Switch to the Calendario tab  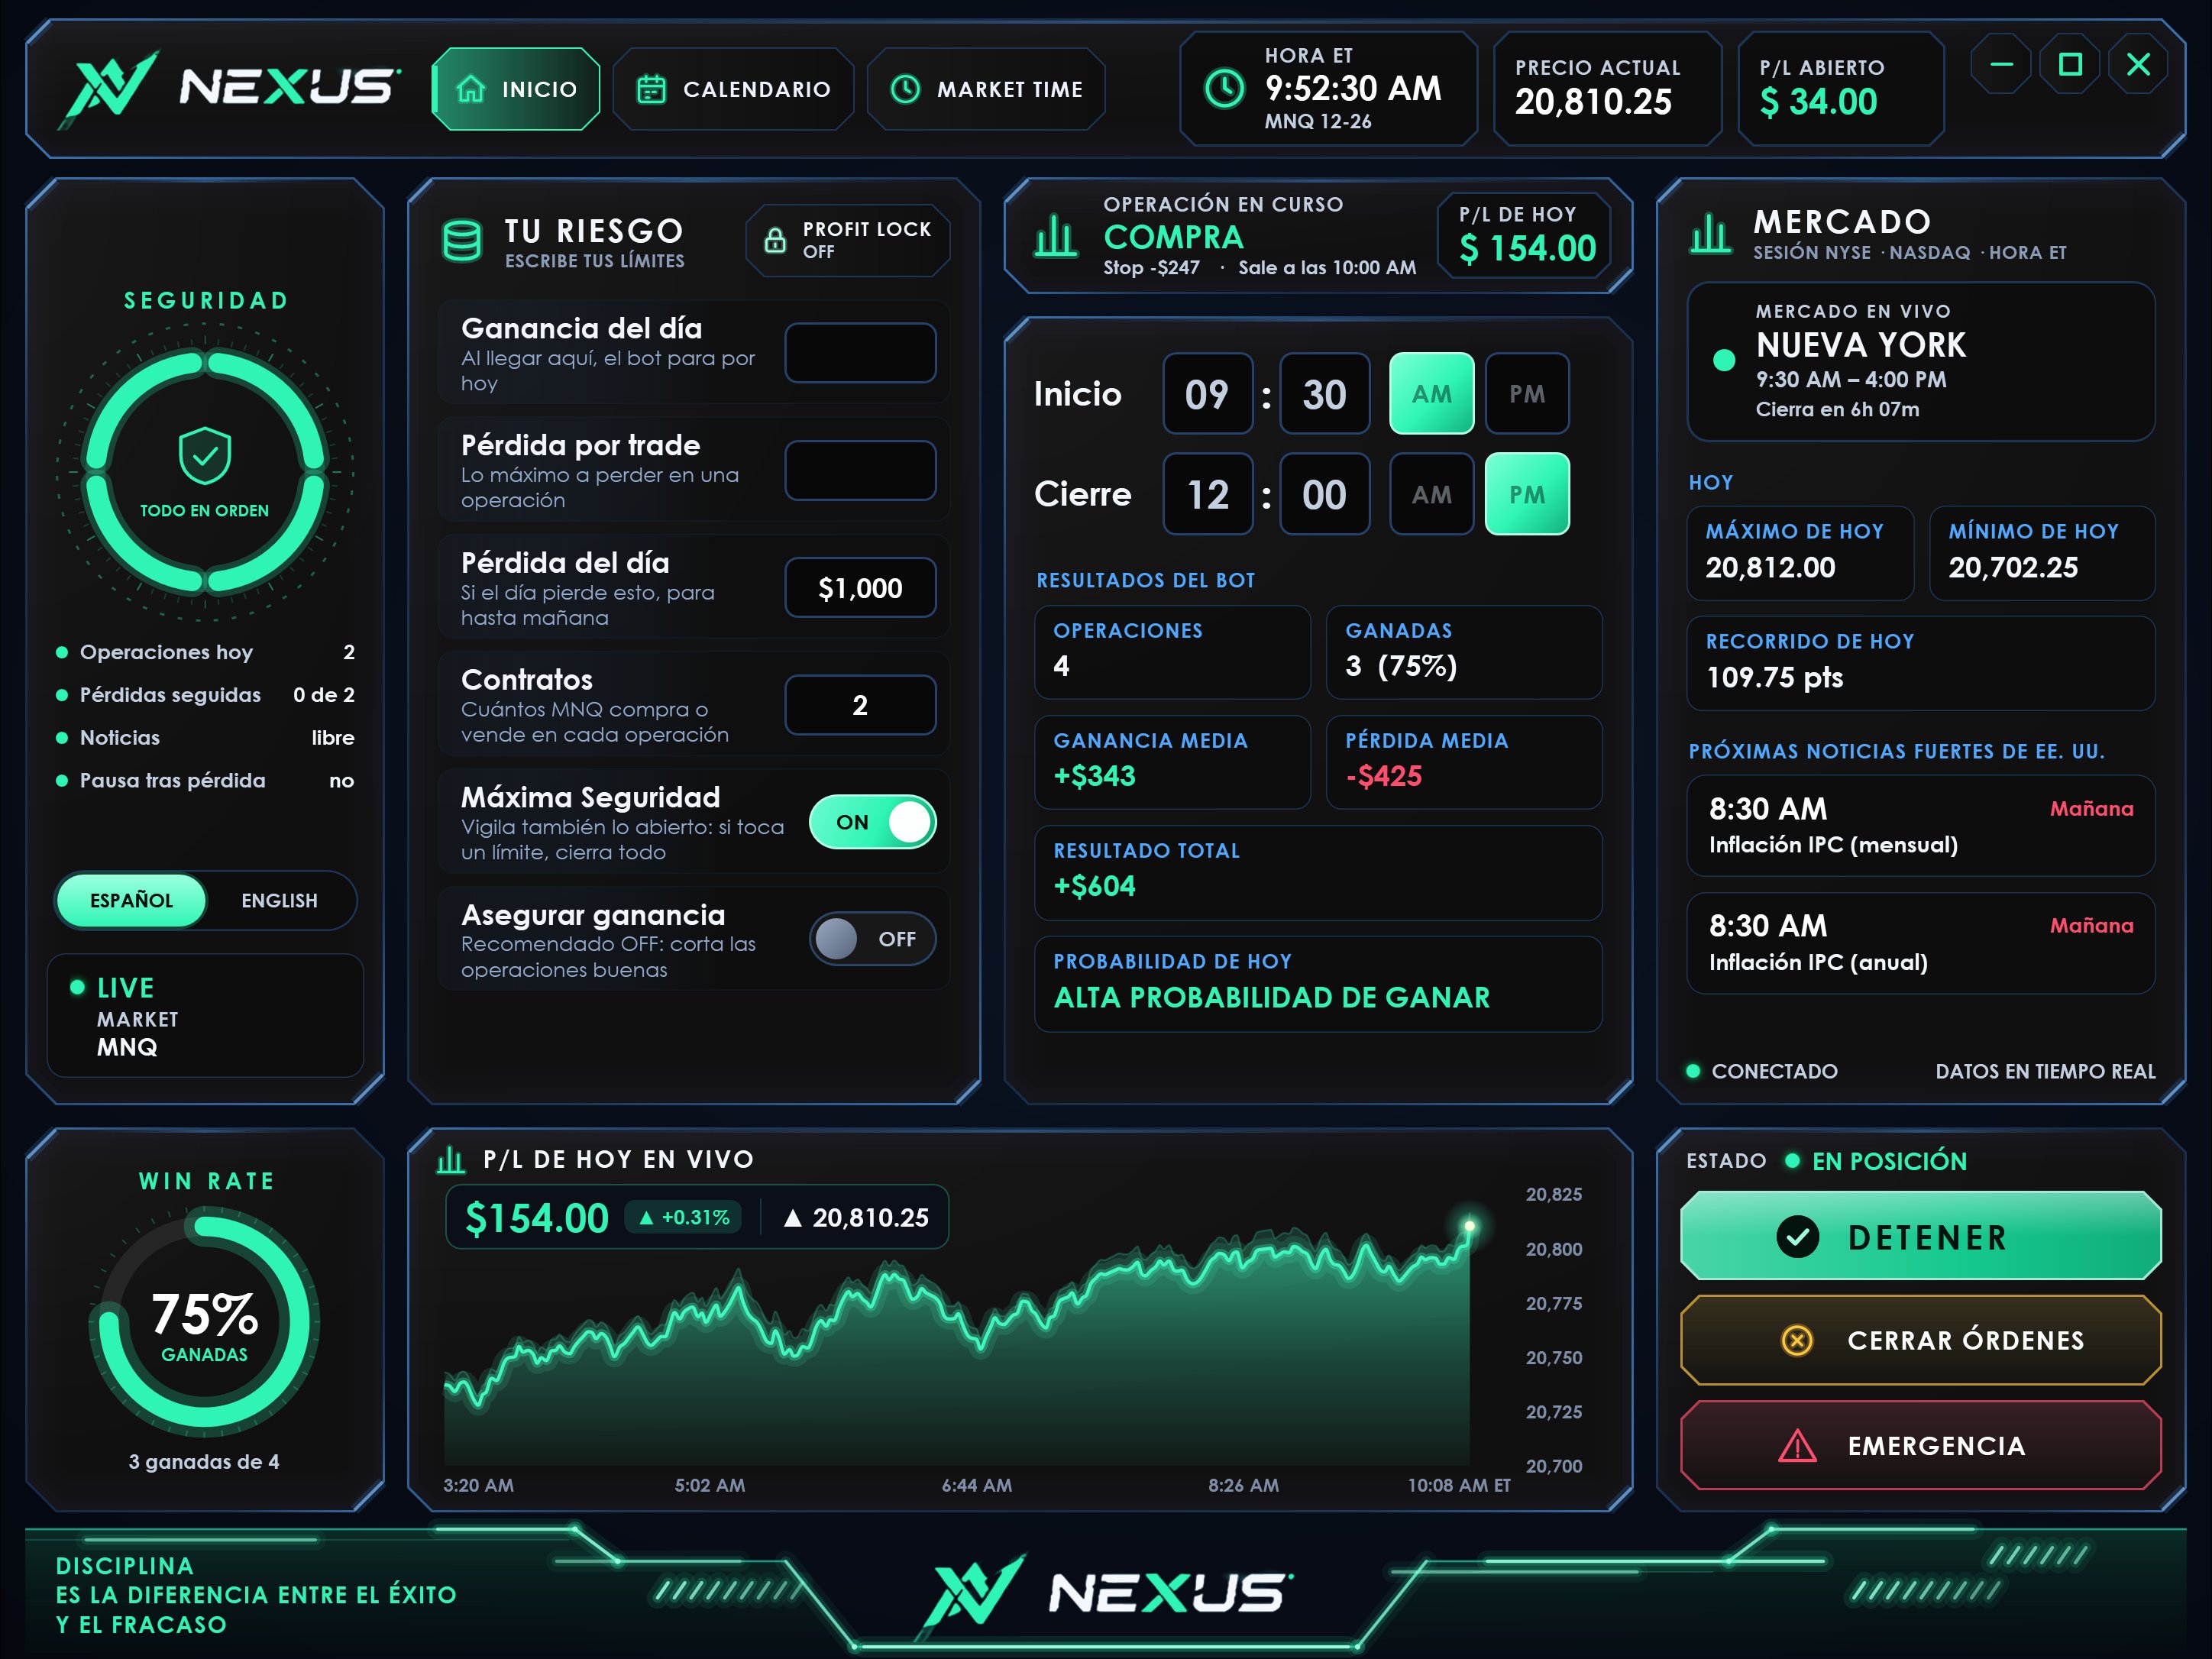point(733,89)
